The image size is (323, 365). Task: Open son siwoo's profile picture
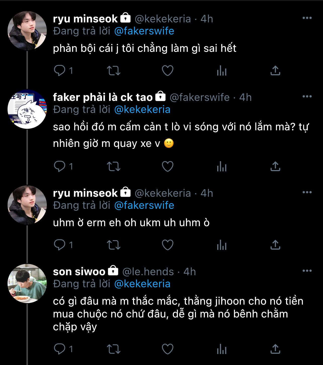coord(27,283)
